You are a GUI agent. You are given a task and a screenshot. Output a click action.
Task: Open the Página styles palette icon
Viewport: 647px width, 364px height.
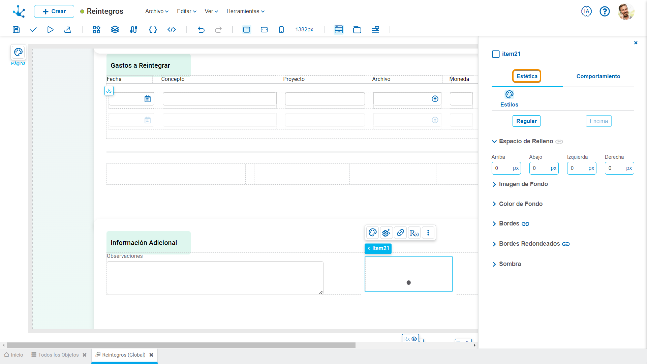tap(18, 52)
